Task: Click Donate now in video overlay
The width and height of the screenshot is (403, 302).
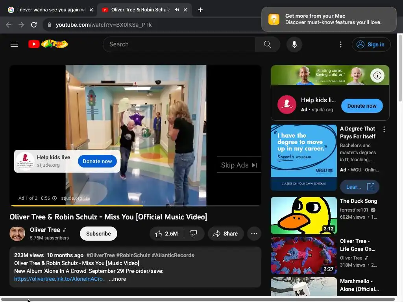Action: [97, 161]
